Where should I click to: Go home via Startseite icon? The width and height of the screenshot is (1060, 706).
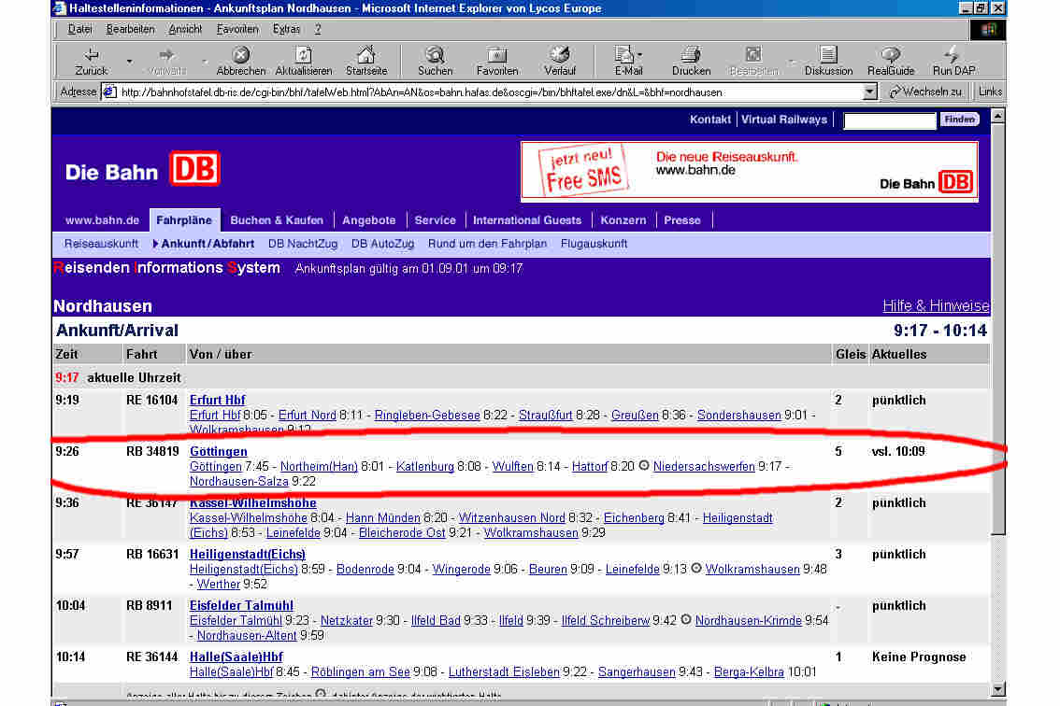tap(366, 54)
